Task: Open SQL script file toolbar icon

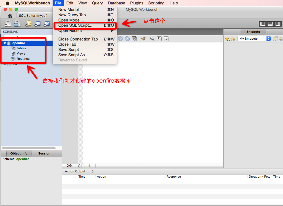Action: [x=17, y=23]
